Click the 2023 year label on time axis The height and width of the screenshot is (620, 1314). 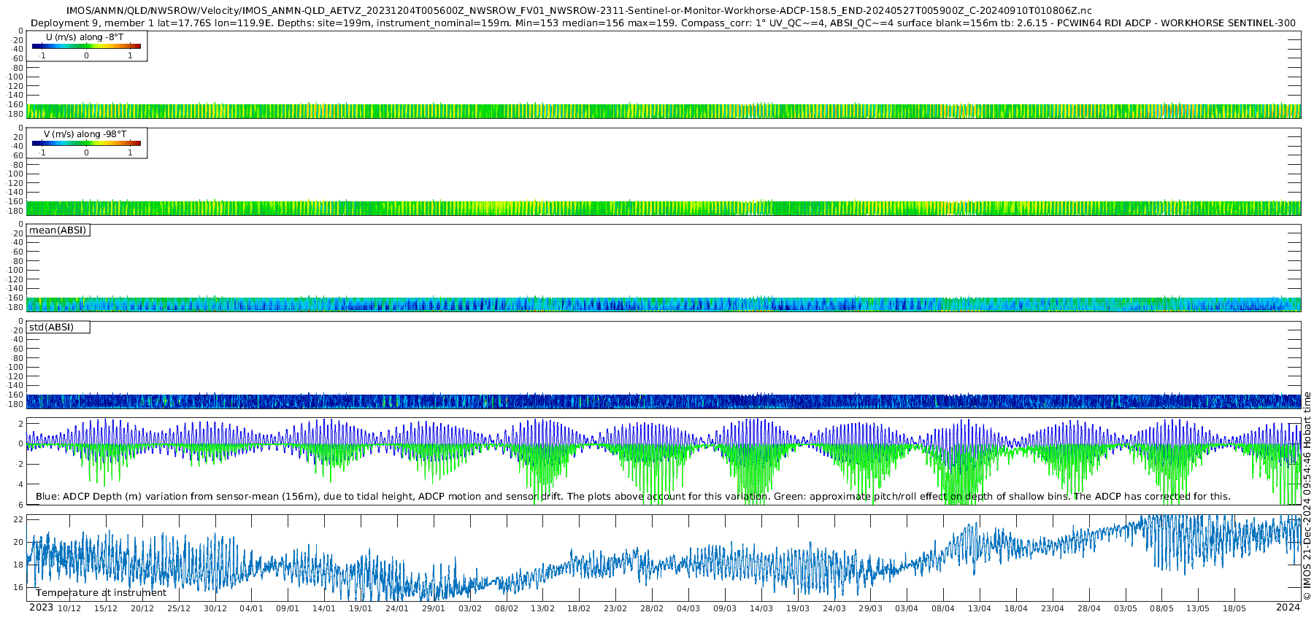(41, 608)
